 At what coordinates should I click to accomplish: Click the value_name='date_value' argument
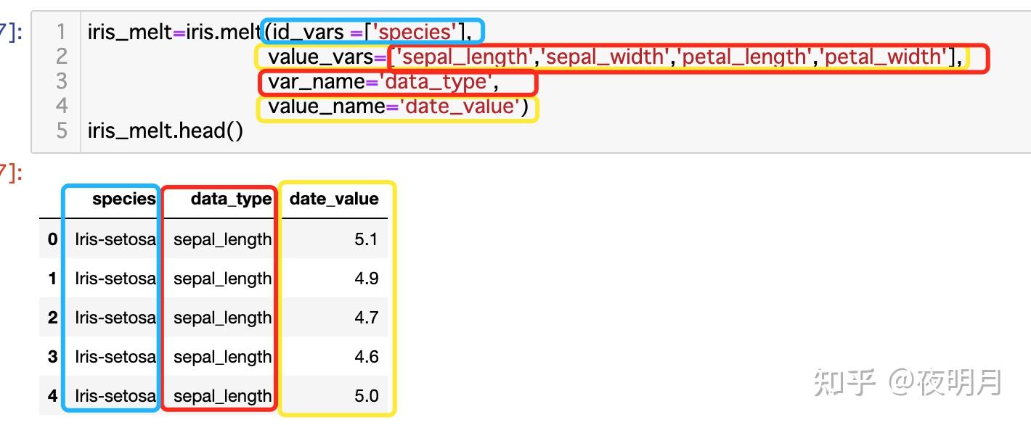[x=396, y=107]
